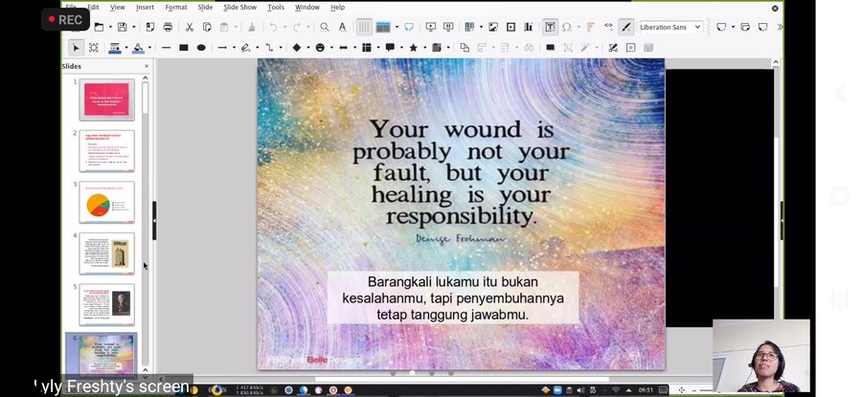Select the Rectangle drawing tool

pyautogui.click(x=184, y=48)
